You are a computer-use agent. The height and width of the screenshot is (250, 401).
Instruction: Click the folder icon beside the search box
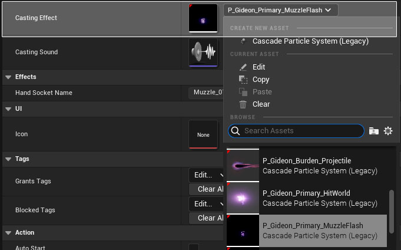373,131
